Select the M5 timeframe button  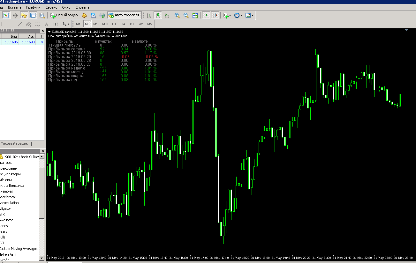point(87,24)
